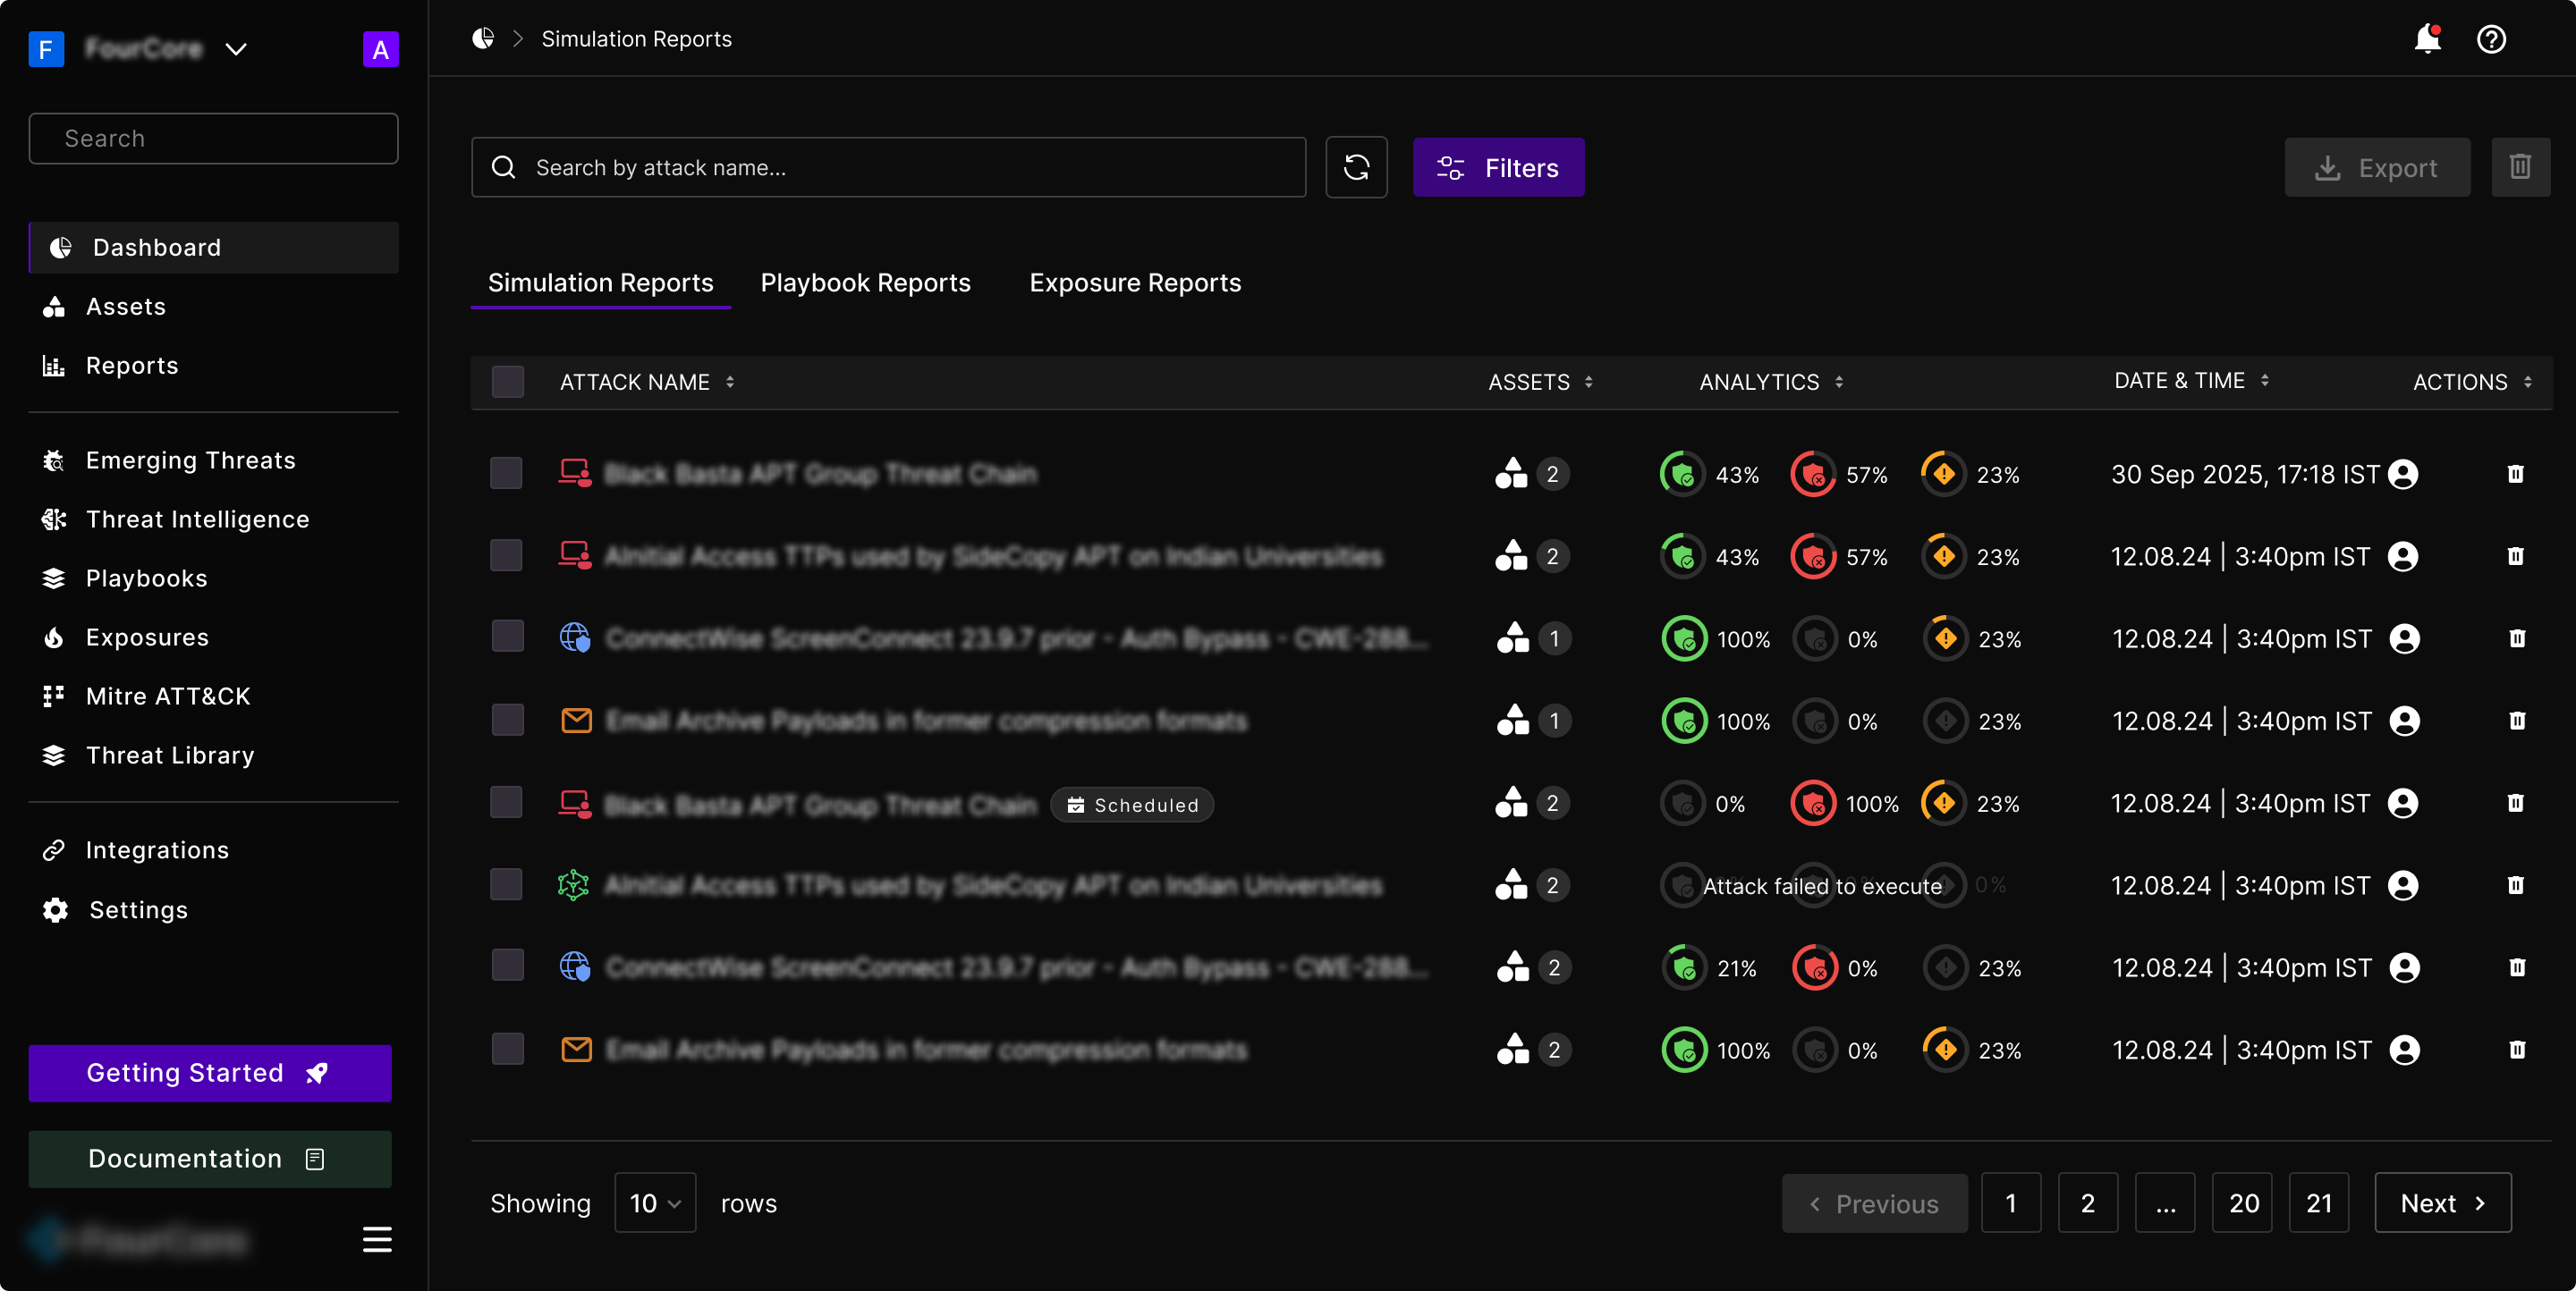
Task: Check the last email row checkbox
Action: click(507, 1048)
